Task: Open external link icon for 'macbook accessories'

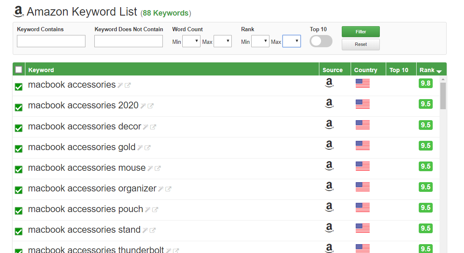Action: pos(128,85)
